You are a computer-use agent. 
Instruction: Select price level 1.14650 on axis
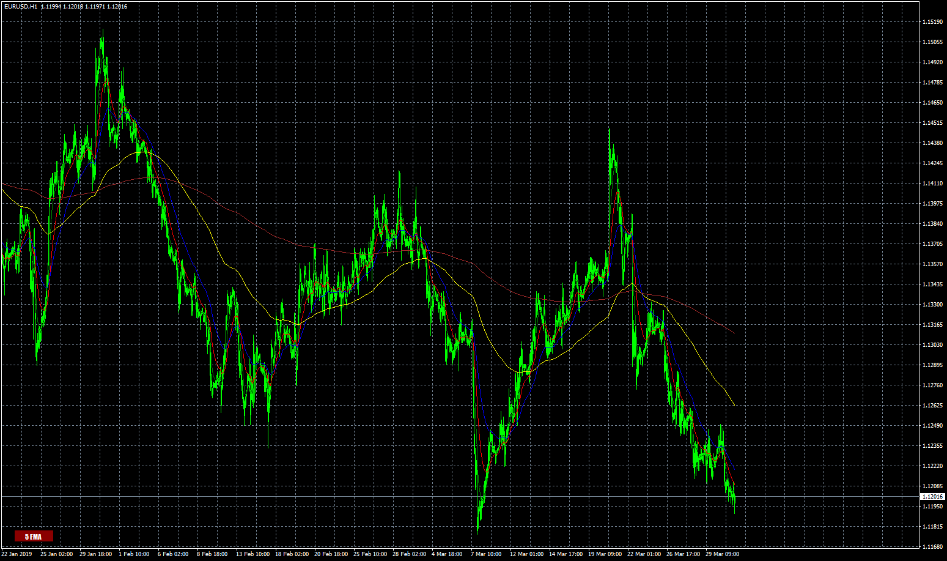coord(932,103)
